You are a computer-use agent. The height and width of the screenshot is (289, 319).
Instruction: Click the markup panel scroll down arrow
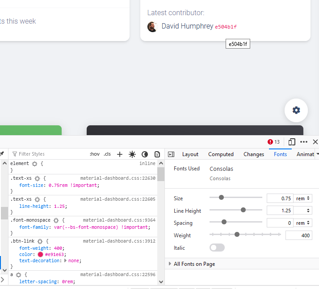tap(4, 270)
